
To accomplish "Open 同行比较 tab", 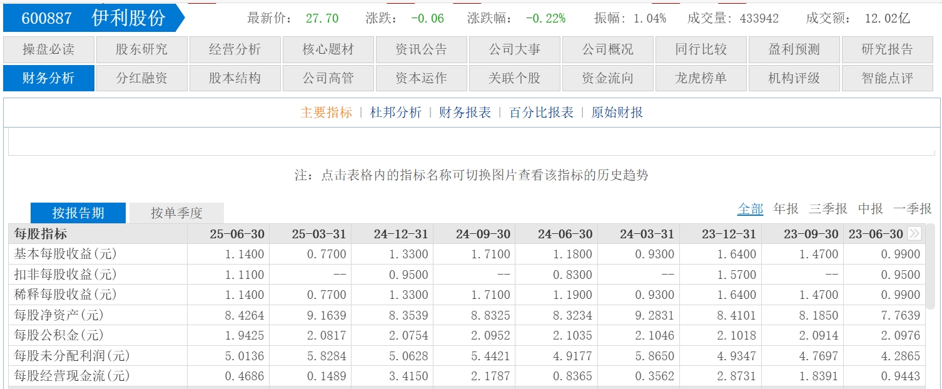I will [701, 49].
